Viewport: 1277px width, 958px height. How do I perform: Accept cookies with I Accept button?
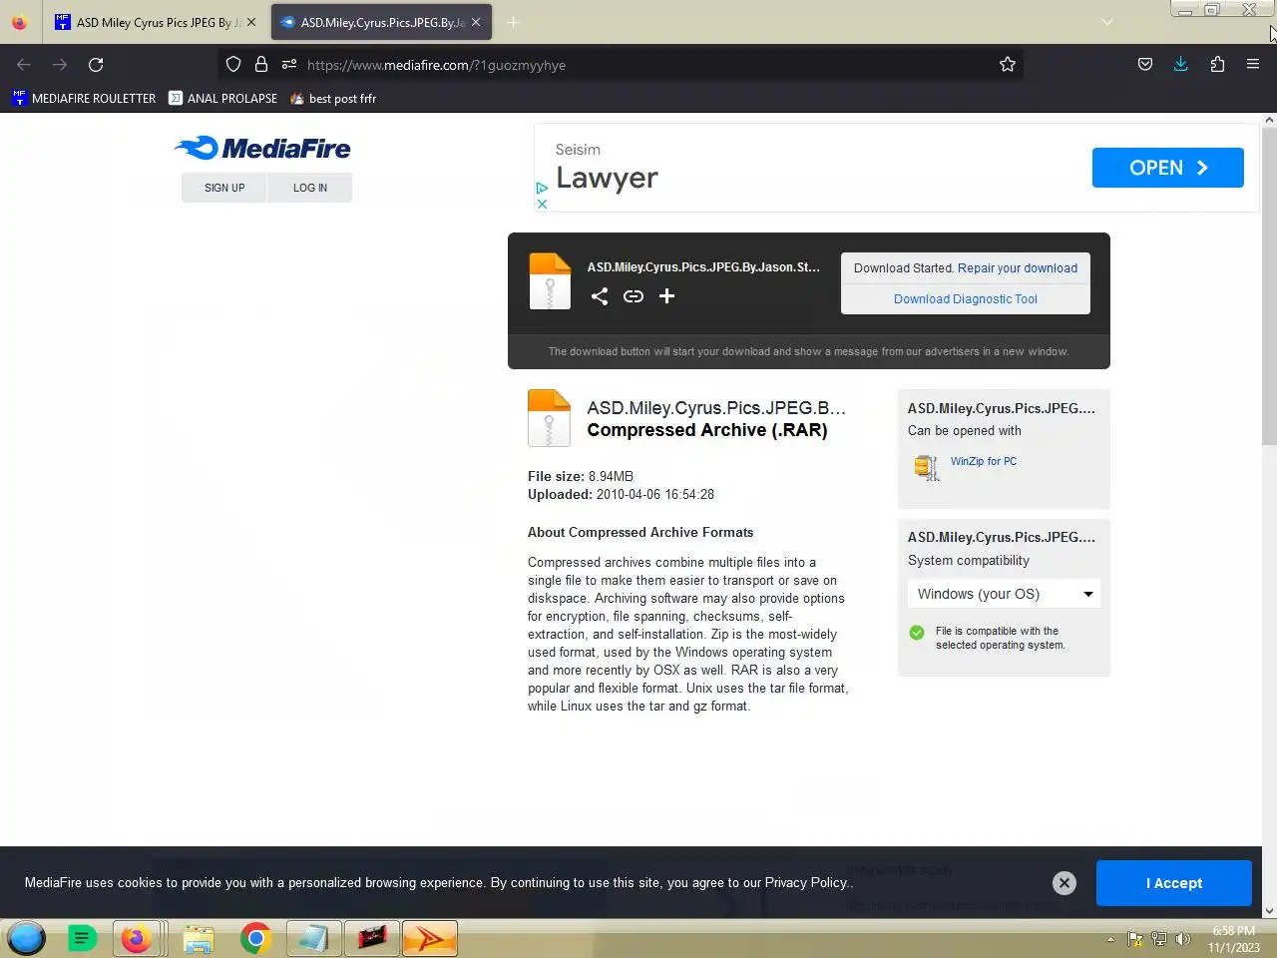point(1174,883)
